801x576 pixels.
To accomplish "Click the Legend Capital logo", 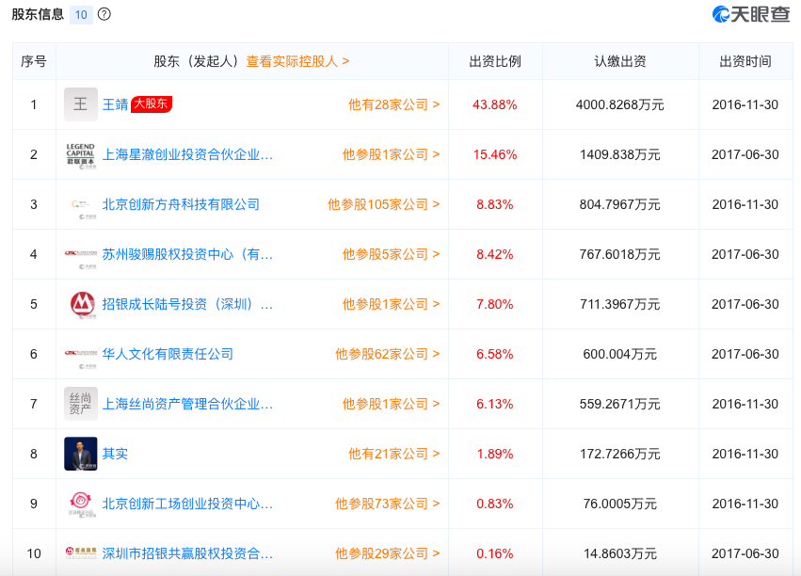I will (x=81, y=154).
